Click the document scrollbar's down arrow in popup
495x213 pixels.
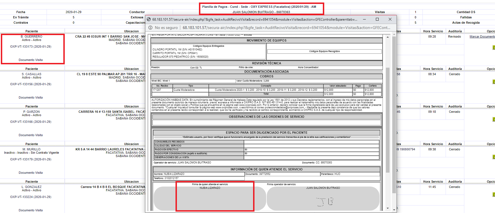tap(388, 208)
